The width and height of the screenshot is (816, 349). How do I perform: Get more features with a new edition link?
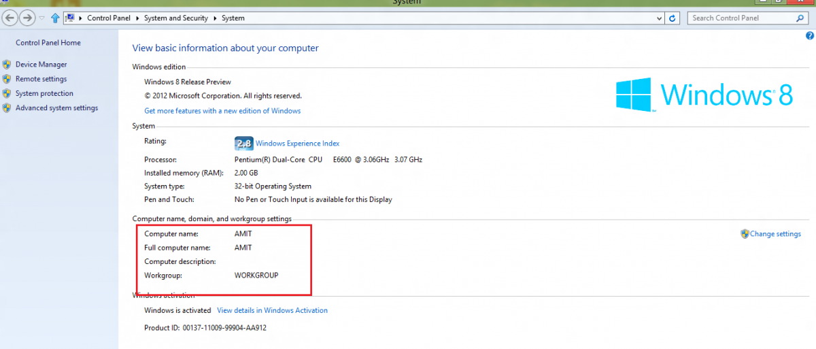tap(222, 111)
